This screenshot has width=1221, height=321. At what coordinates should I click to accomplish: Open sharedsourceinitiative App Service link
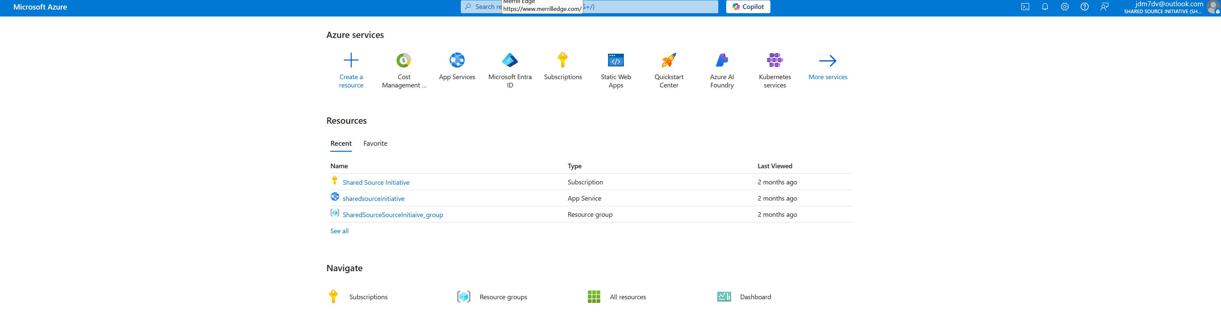[374, 198]
